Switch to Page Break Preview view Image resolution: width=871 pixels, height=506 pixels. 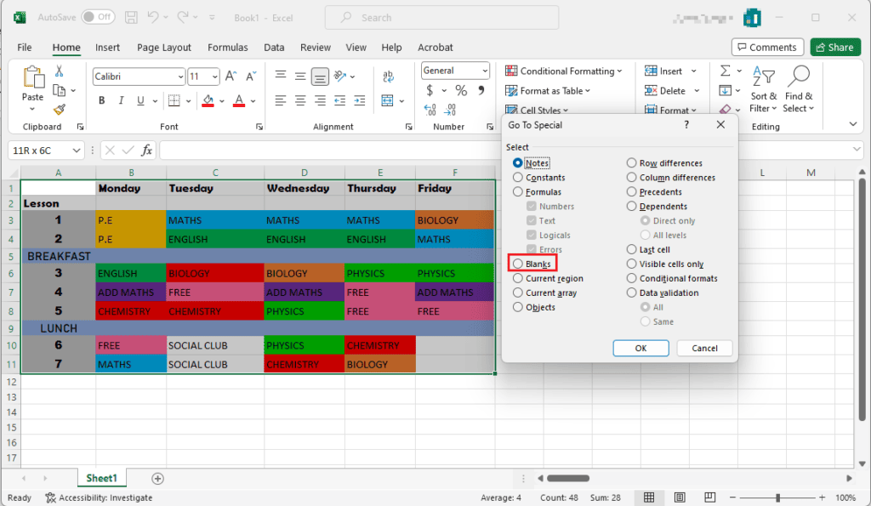(710, 497)
